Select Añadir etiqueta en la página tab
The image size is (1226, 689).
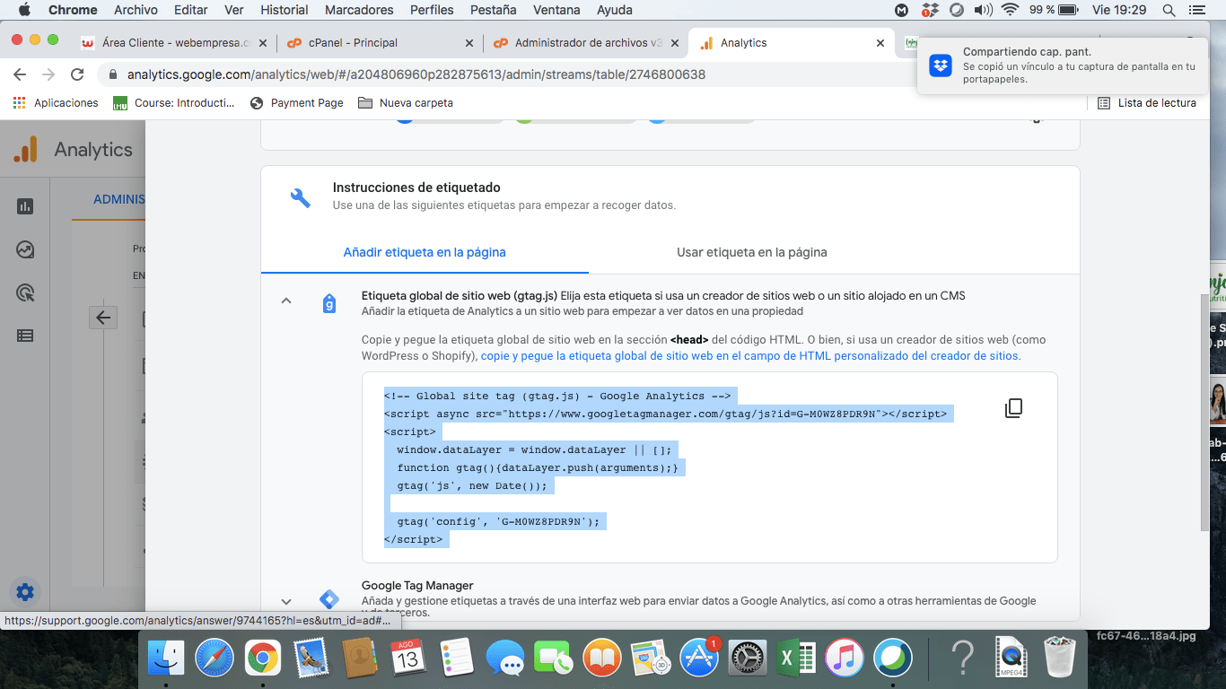[425, 252]
